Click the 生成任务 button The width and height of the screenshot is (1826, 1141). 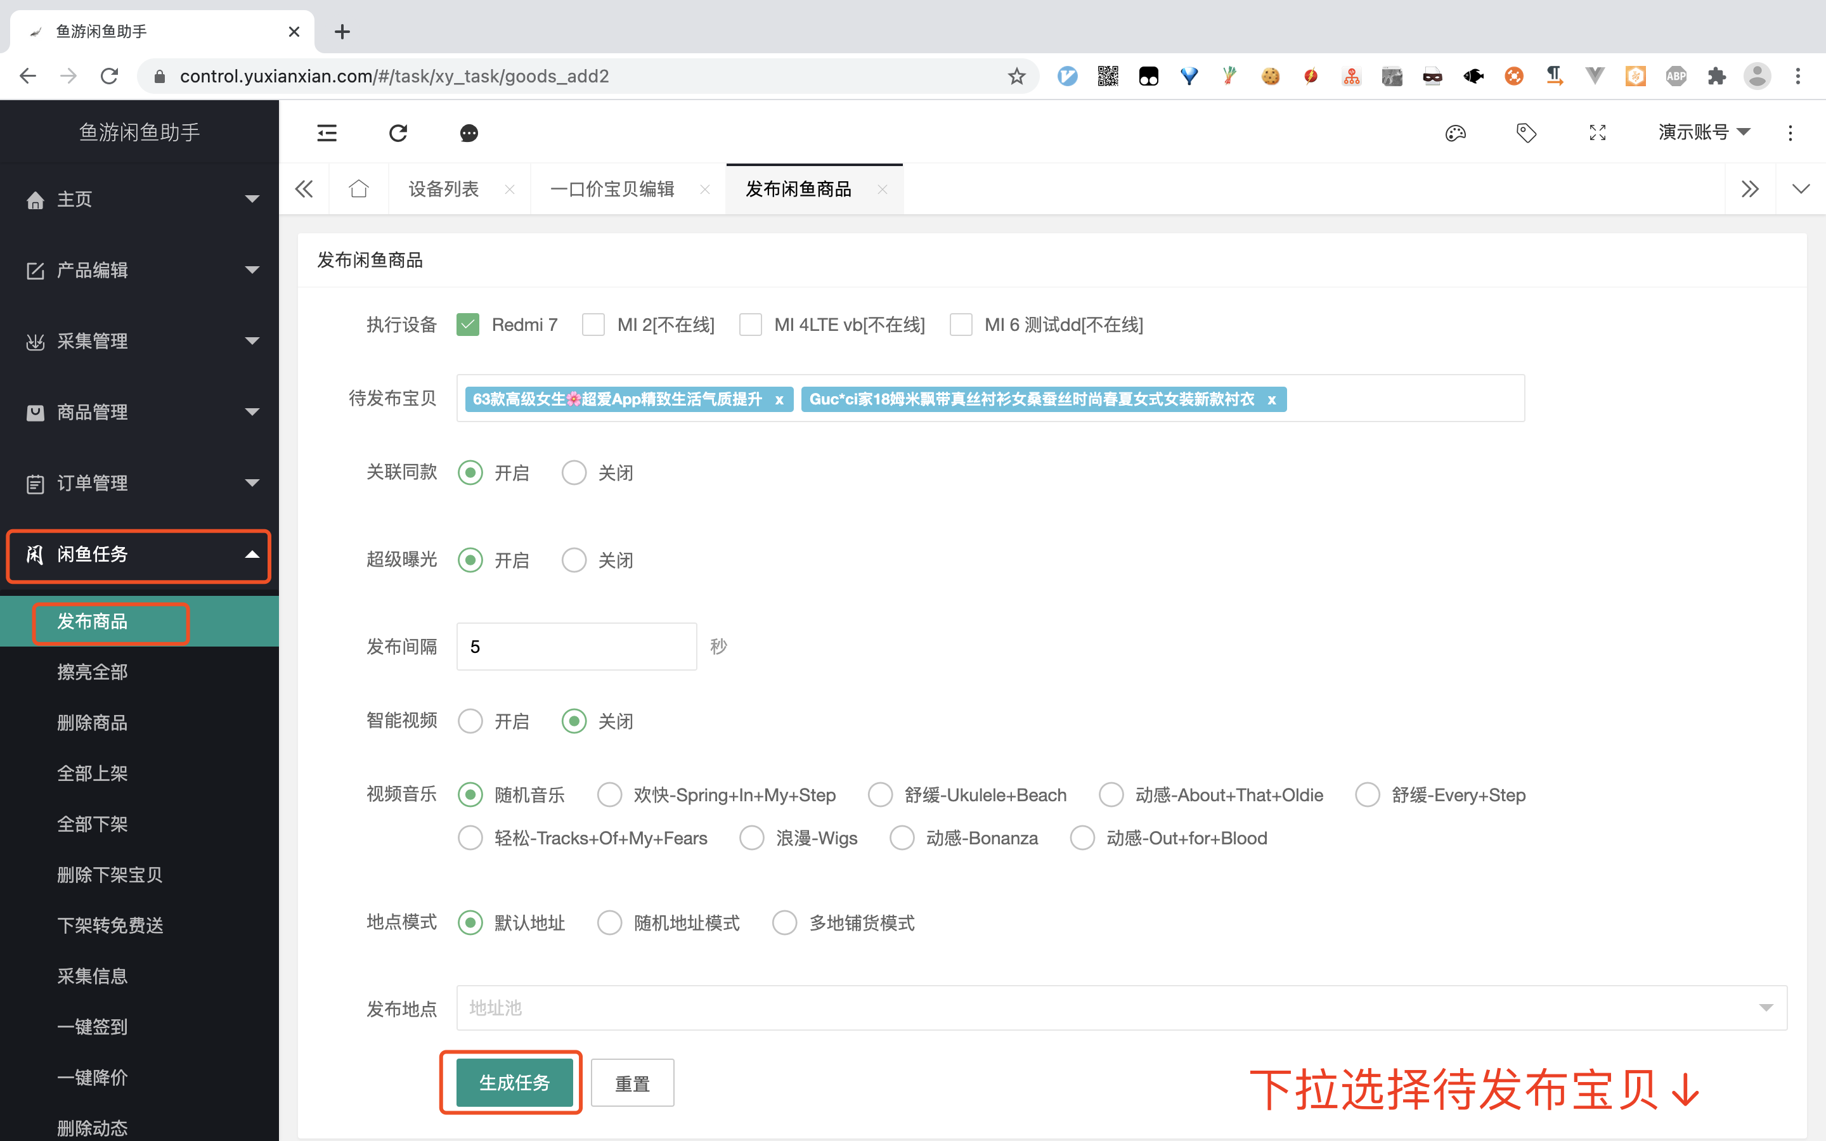pos(514,1083)
